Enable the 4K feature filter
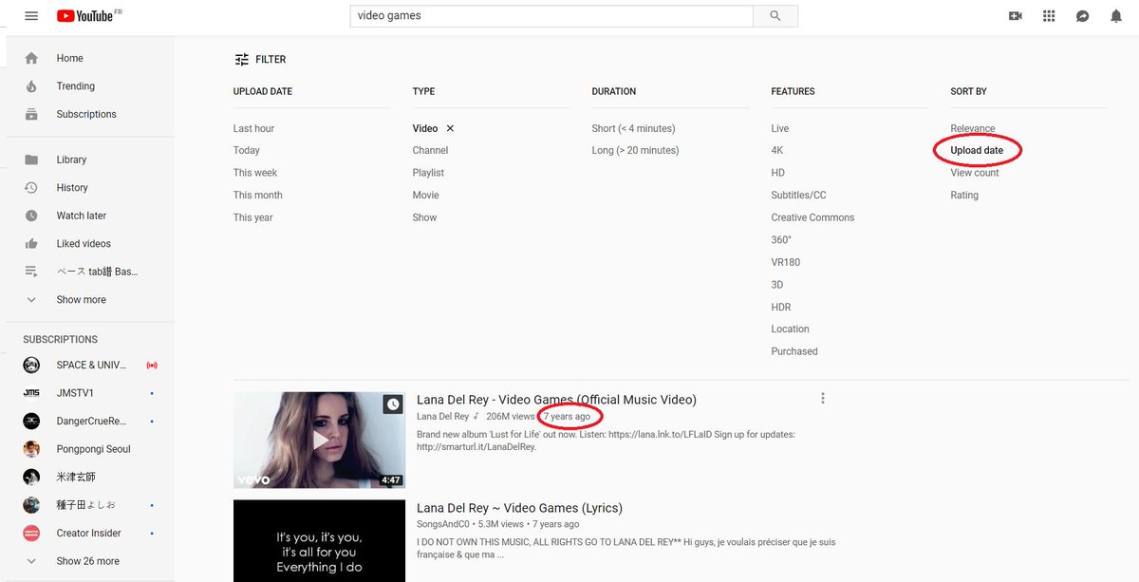Screen dimensions: 1139x582 coord(777,150)
